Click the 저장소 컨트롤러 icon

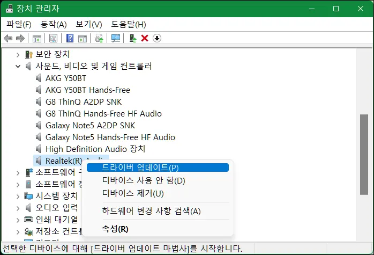pyautogui.click(x=28, y=231)
